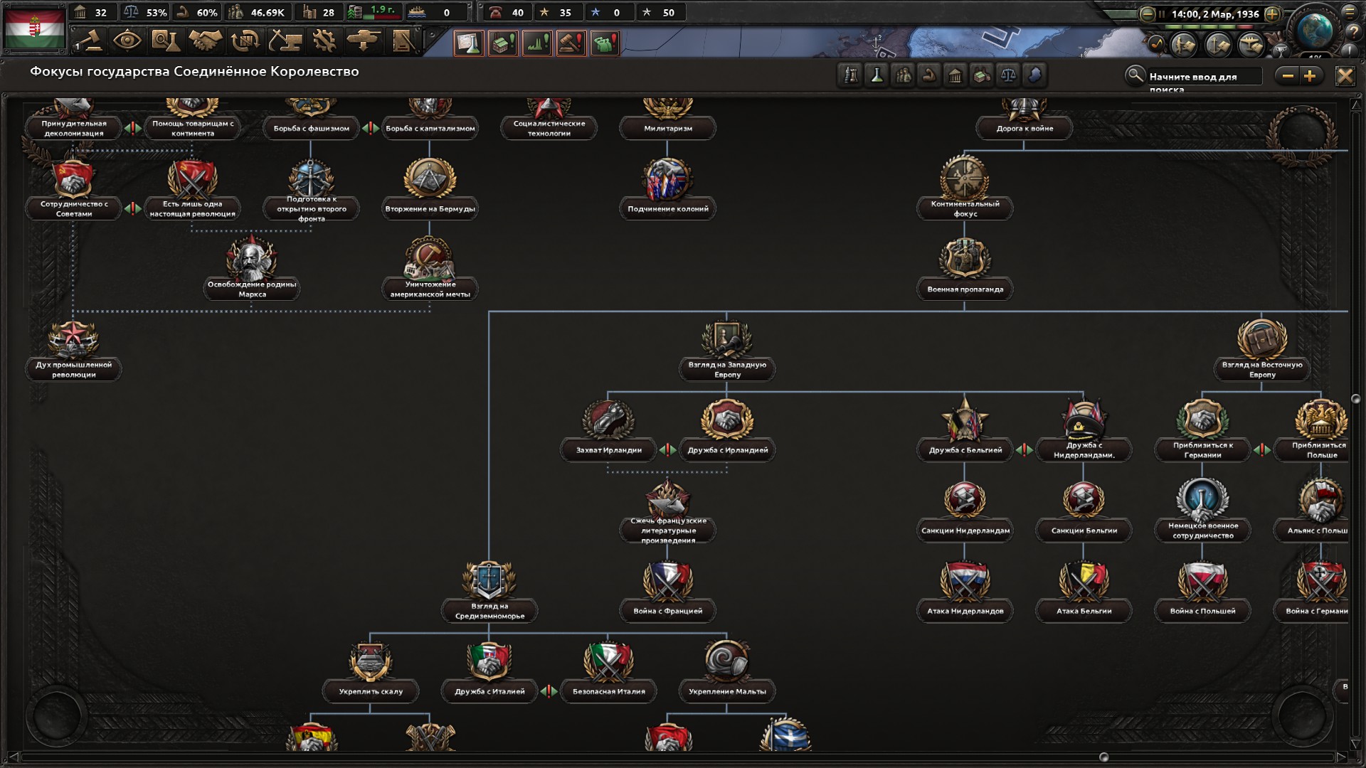The image size is (1366, 768).
Task: Toggle the manpower focus filter
Action: pyautogui.click(x=904, y=75)
